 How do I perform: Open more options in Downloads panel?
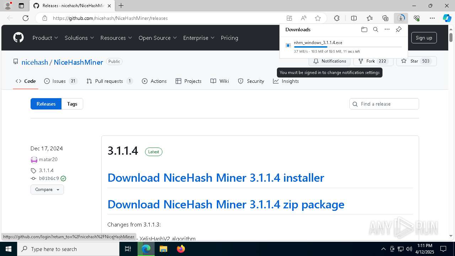tap(387, 30)
